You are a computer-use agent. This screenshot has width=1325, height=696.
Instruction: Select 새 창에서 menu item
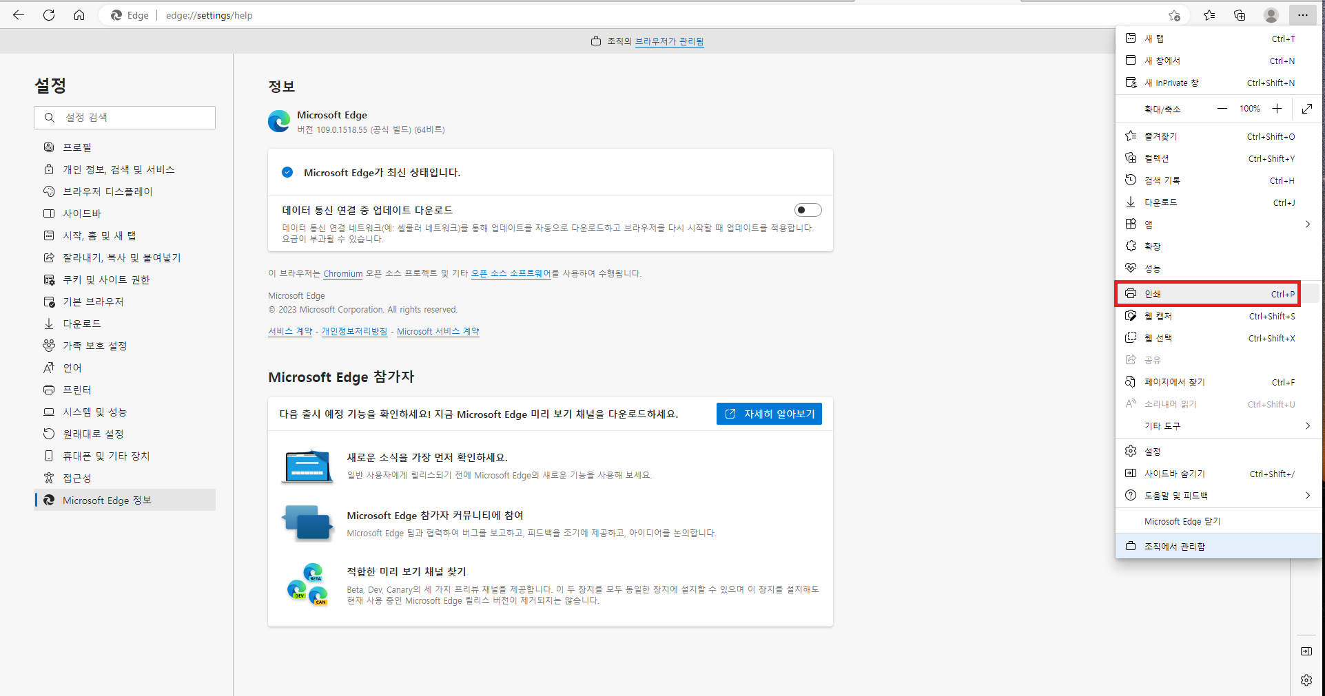[1218, 61]
